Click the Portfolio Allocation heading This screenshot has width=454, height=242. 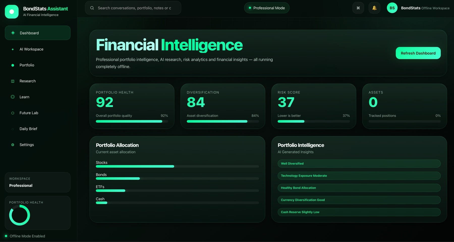click(117, 145)
